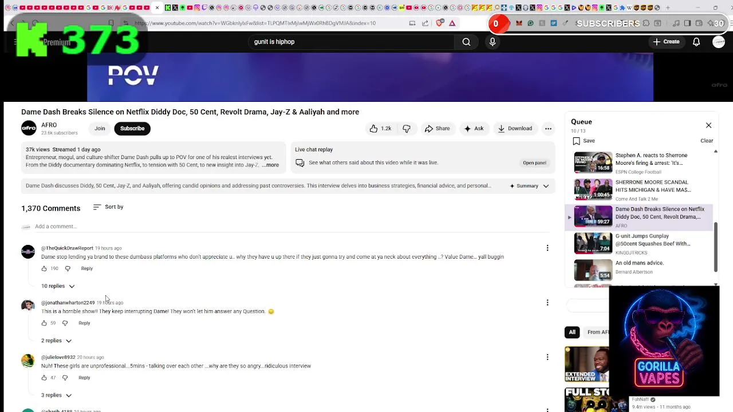733x412 pixels.
Task: Open the Ask AI feature
Action: [x=474, y=129]
